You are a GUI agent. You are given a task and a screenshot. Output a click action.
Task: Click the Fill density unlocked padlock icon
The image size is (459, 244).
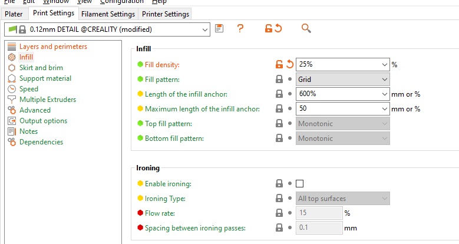click(279, 64)
